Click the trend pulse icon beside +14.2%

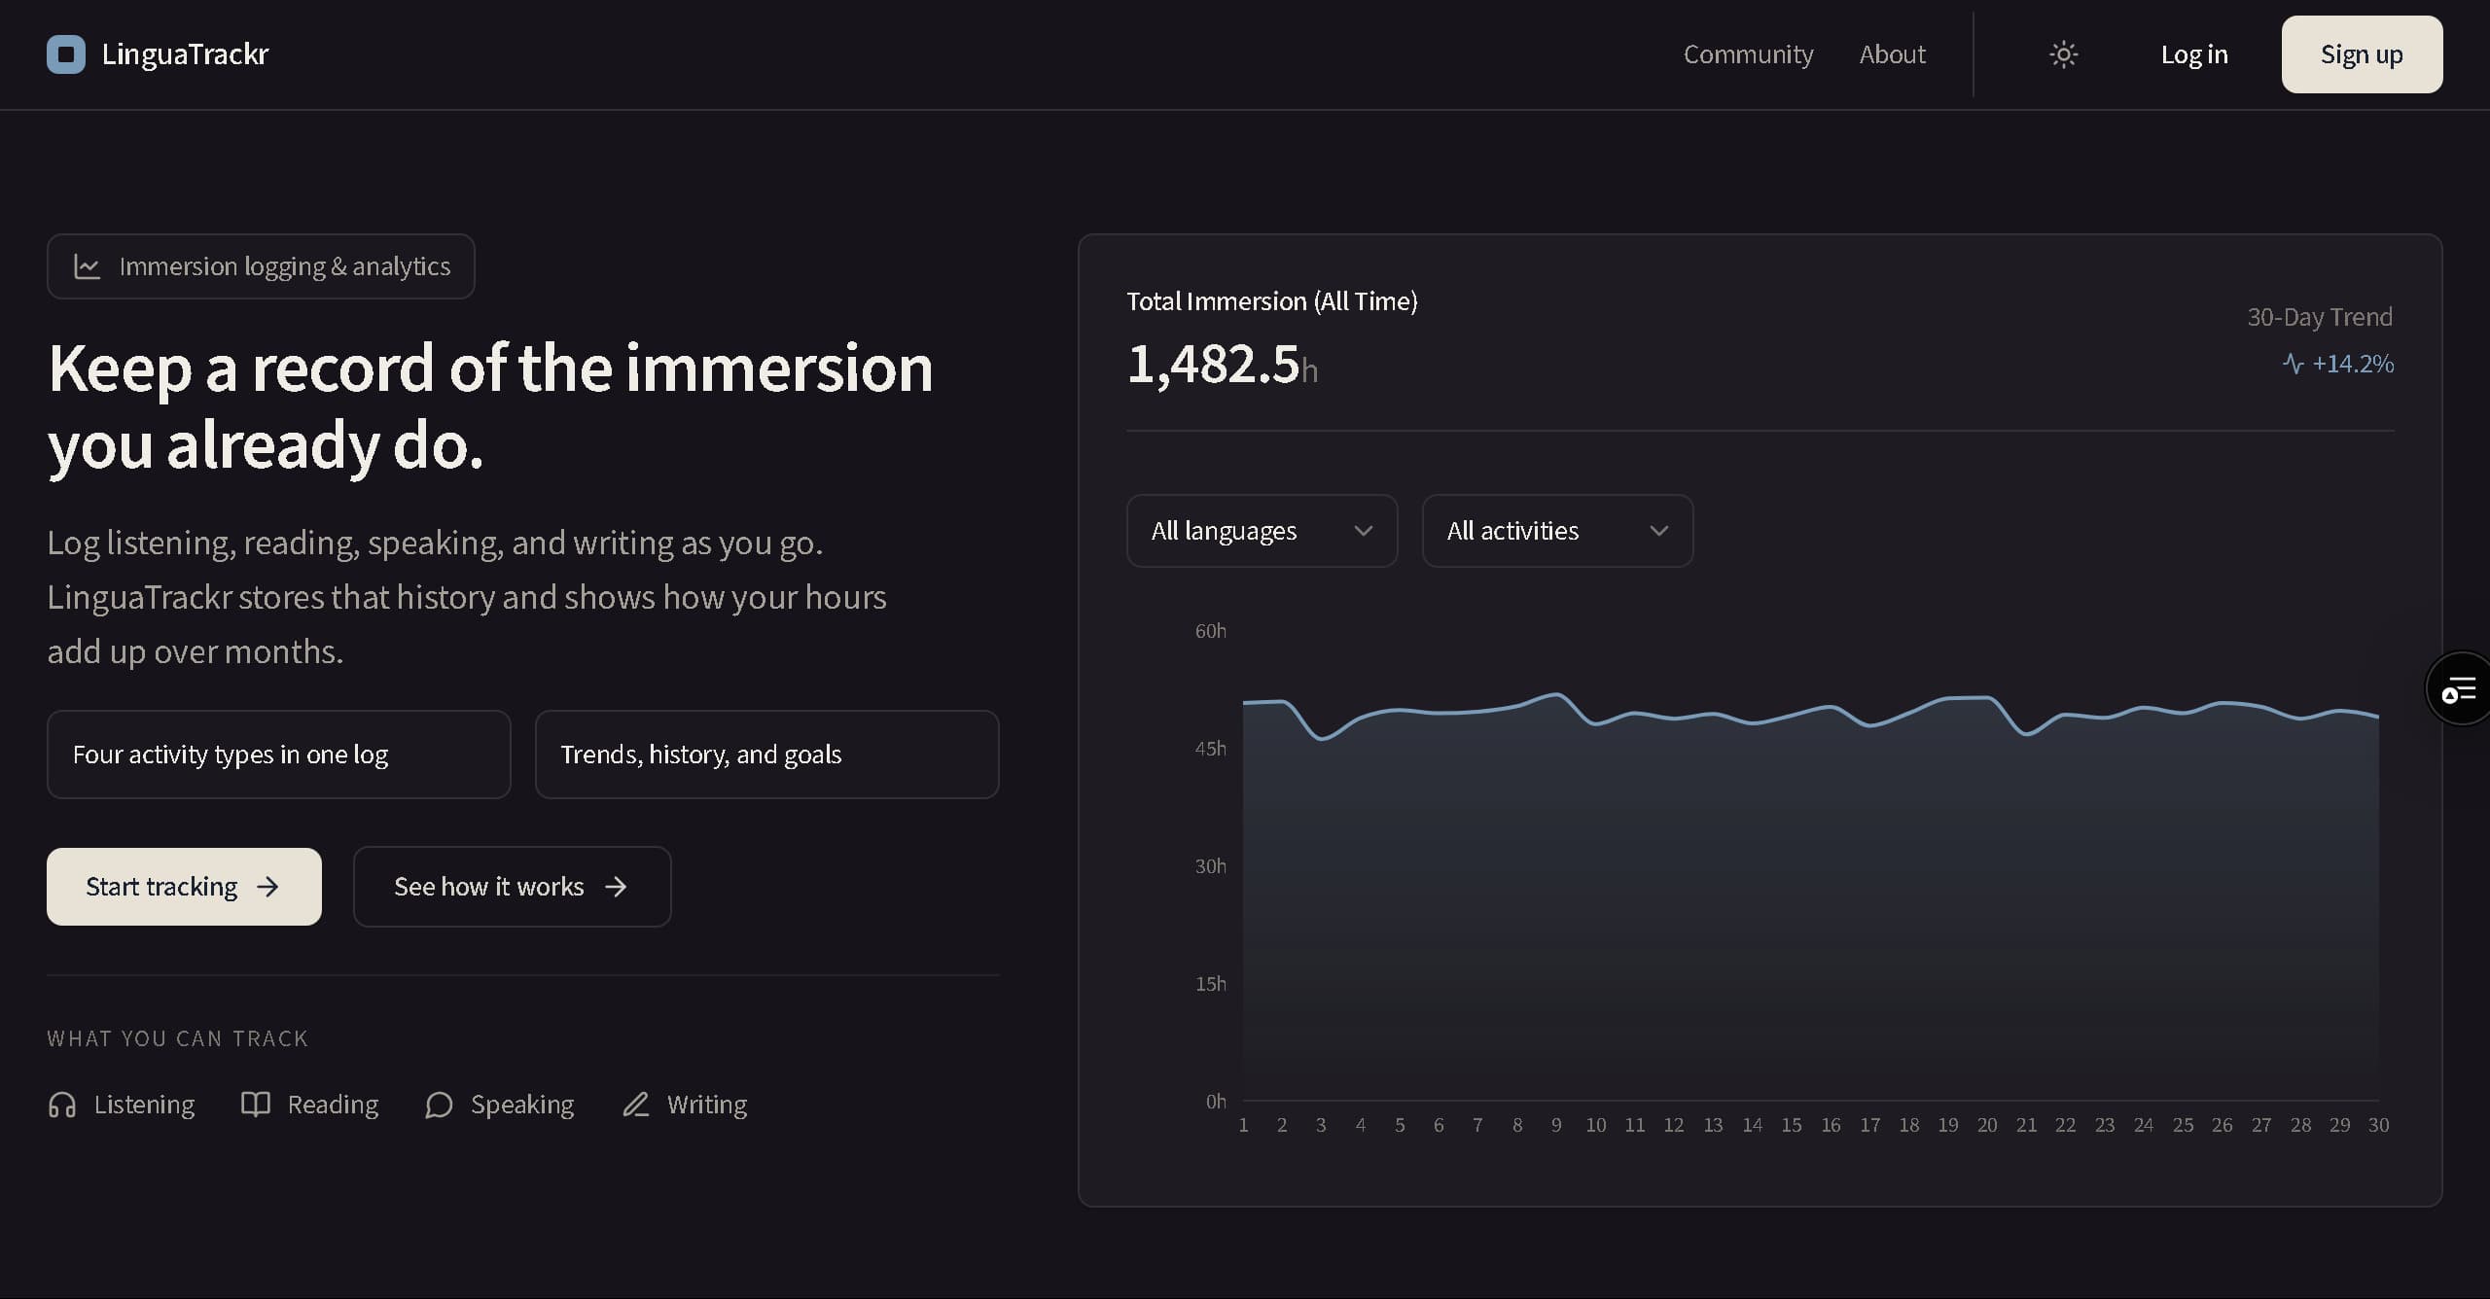[2293, 364]
